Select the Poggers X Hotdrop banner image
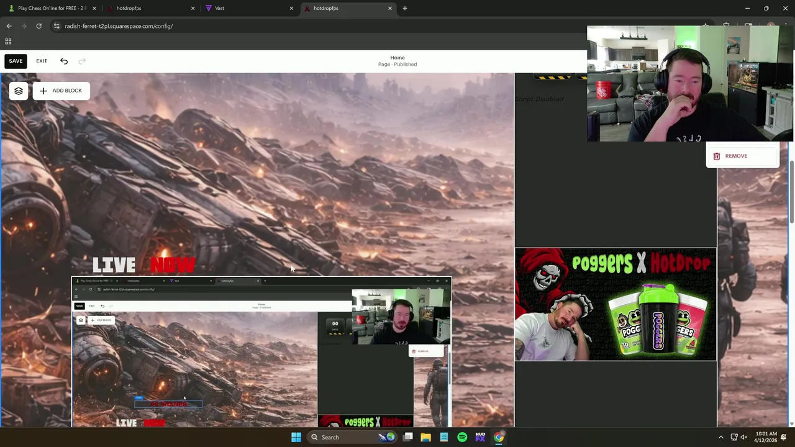The width and height of the screenshot is (795, 447). pos(616,304)
